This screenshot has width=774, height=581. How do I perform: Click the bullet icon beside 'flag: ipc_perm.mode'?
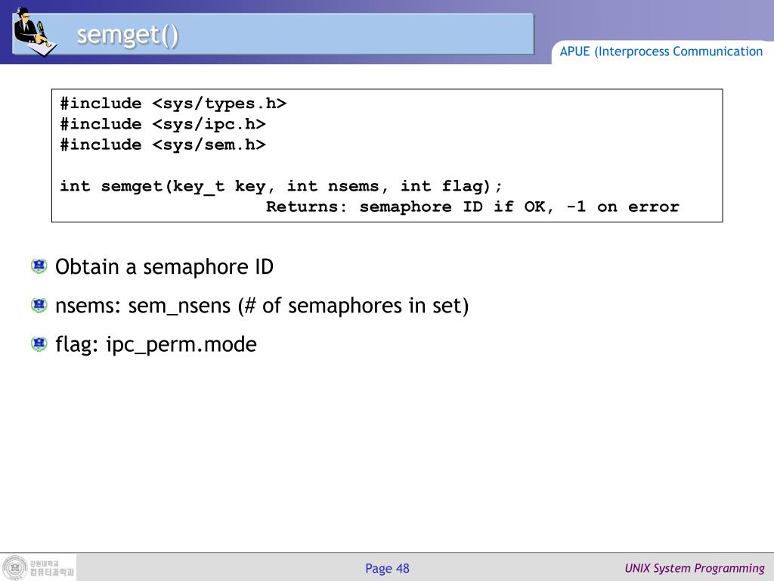tap(39, 343)
